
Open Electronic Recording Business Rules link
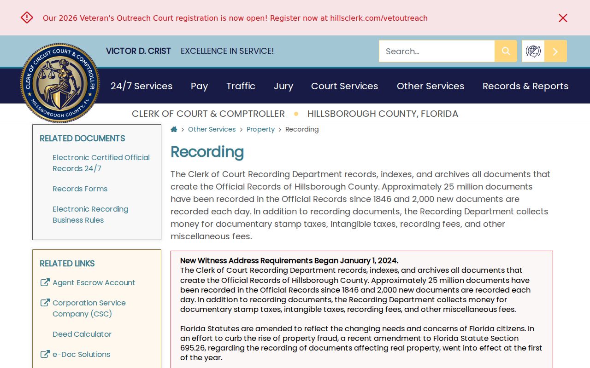click(x=90, y=214)
